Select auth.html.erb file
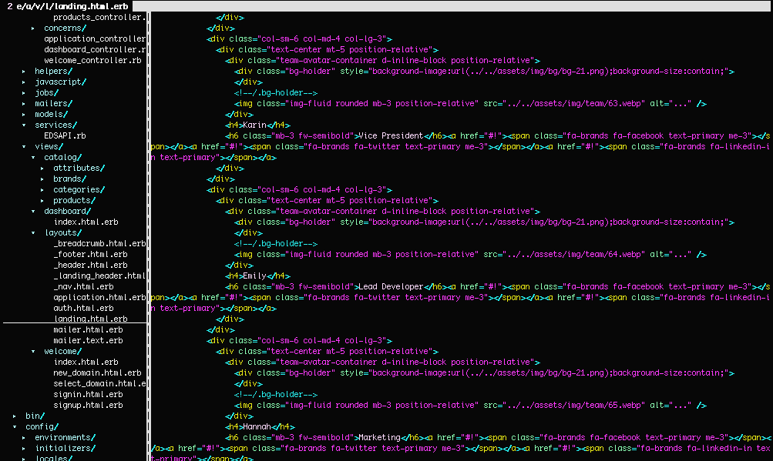This screenshot has width=773, height=461. (83, 308)
